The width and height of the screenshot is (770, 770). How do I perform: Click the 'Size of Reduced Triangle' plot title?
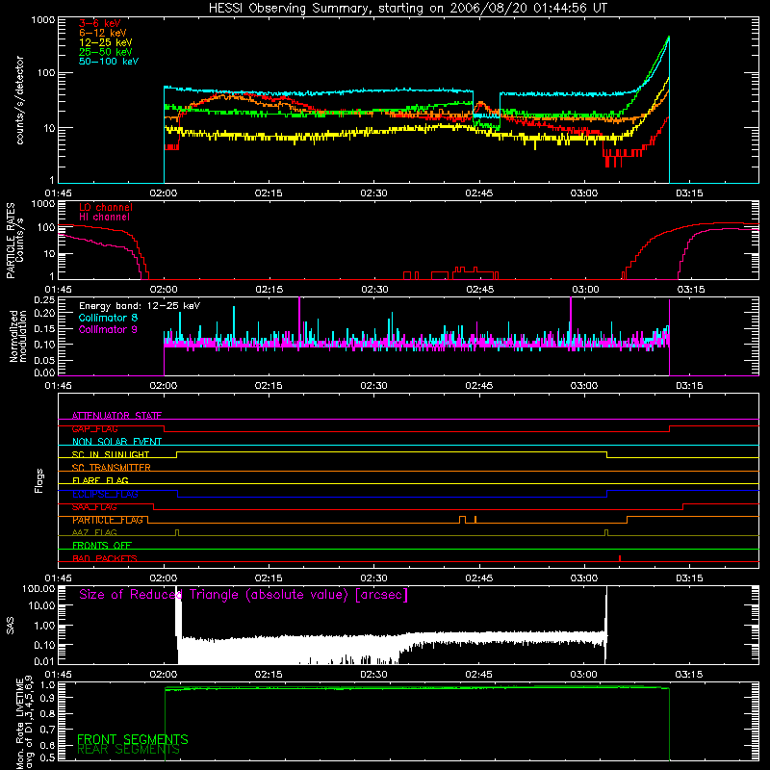tap(244, 595)
